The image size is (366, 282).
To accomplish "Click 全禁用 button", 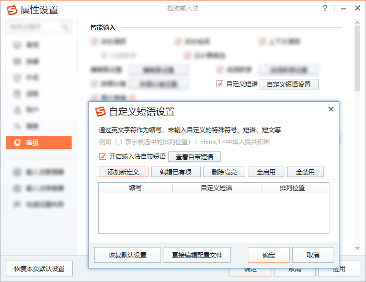I will pyautogui.click(x=305, y=172).
